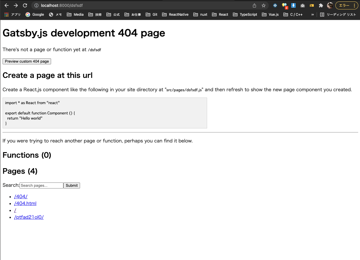Open the Git bookmarks folder

[151, 15]
